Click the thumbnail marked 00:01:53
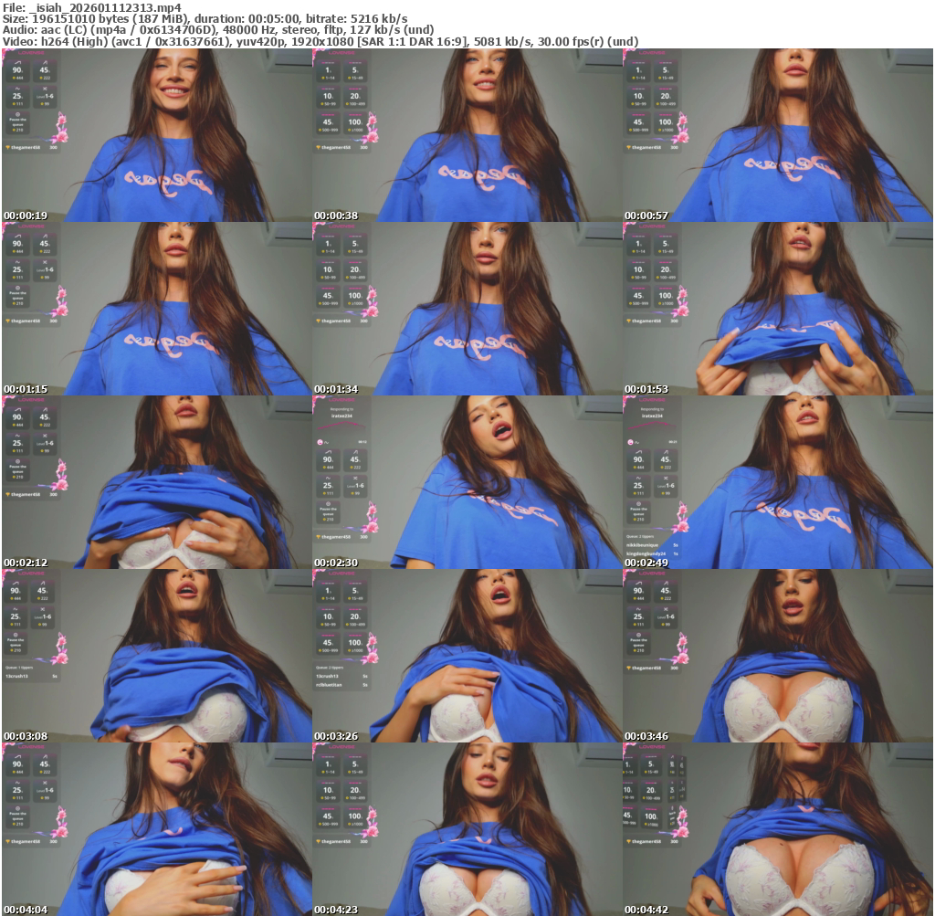Image resolution: width=935 pixels, height=916 pixels. tap(777, 309)
